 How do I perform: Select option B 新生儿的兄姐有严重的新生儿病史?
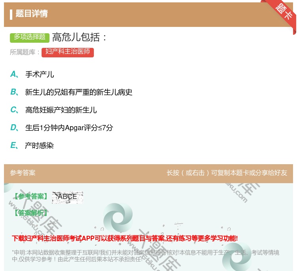pos(71,92)
